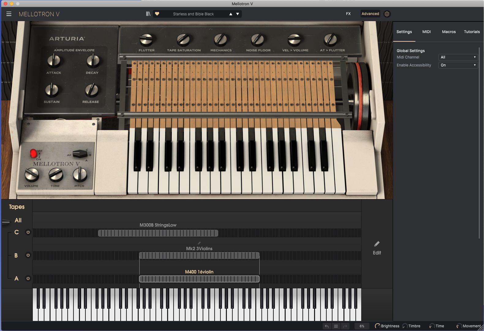
Task: Toggle the red ON/OFF power switch
Action: 33,153
